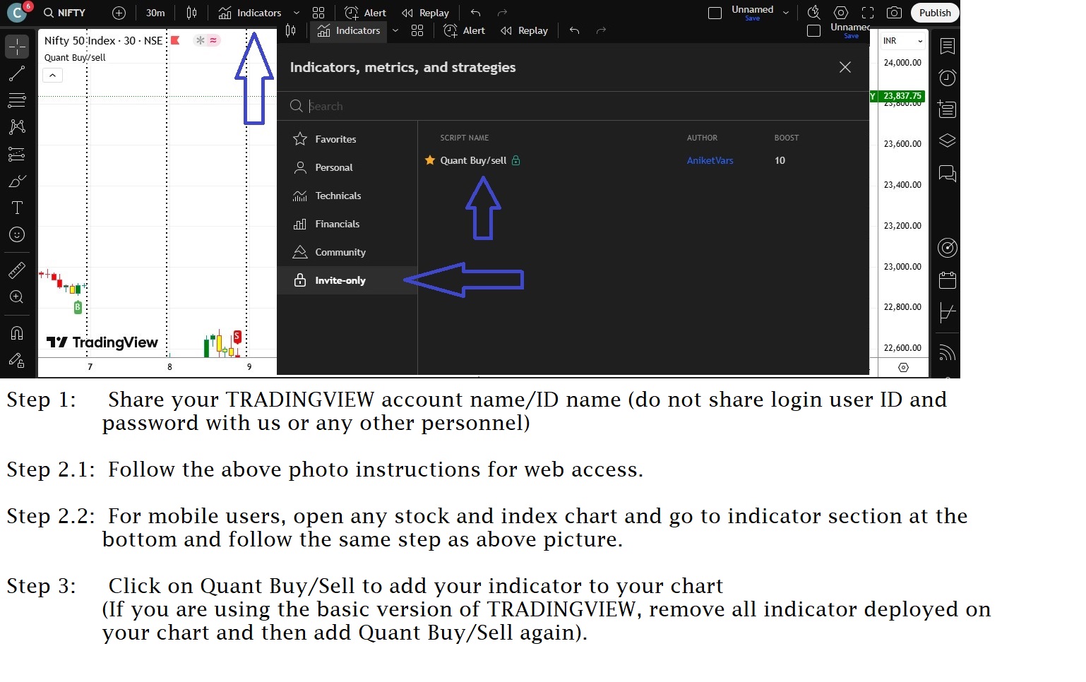Click the Quant Buy/sell legend on chart

coord(75,58)
